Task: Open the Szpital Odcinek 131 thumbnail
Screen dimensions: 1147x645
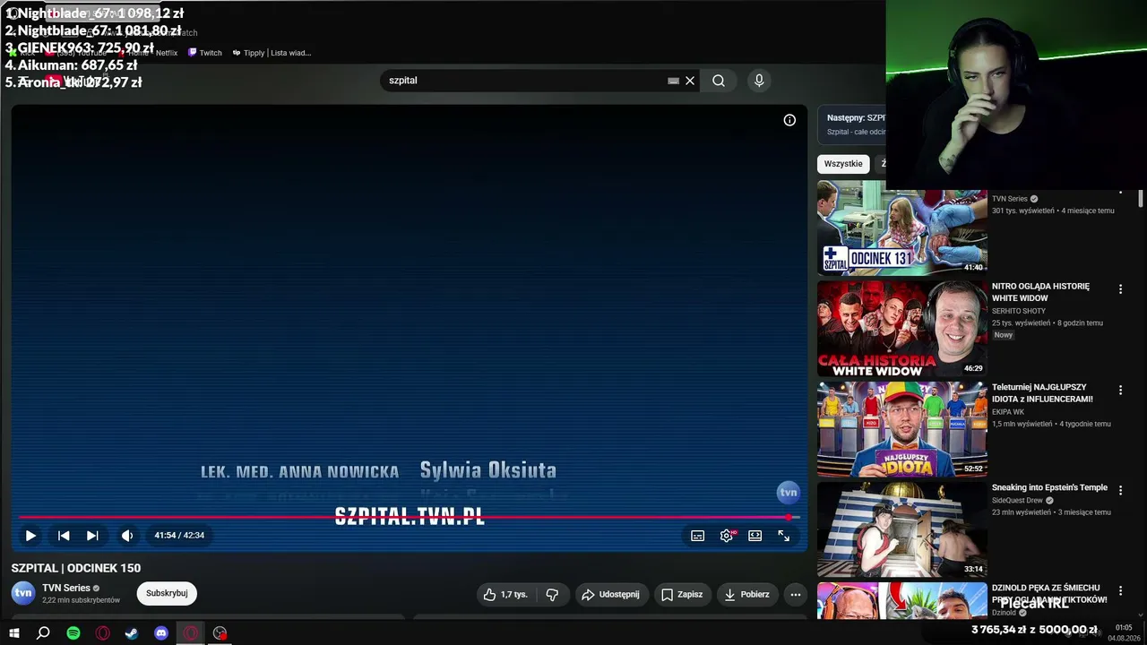Action: pos(901,228)
